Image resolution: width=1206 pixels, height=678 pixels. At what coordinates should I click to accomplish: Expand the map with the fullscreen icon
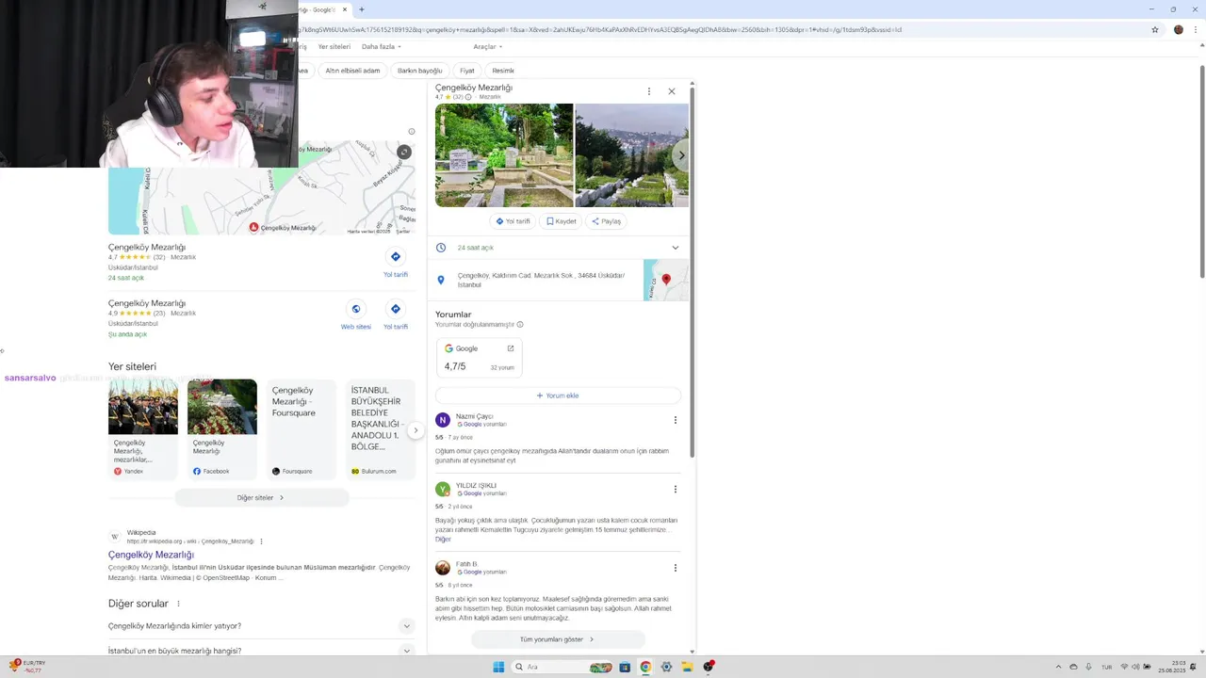(404, 152)
